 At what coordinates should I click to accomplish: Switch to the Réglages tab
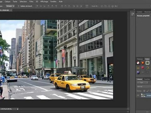coord(140,59)
